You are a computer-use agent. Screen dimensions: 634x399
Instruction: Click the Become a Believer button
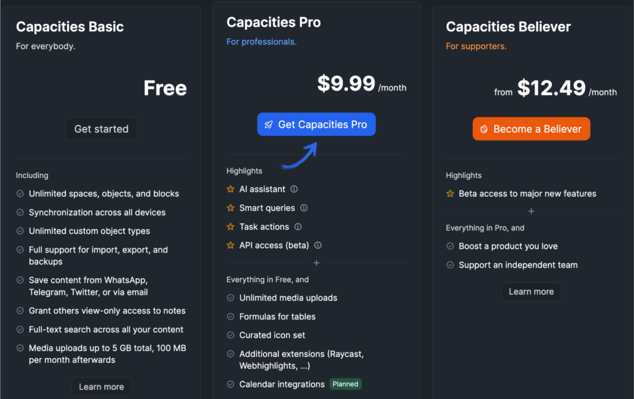click(x=531, y=129)
